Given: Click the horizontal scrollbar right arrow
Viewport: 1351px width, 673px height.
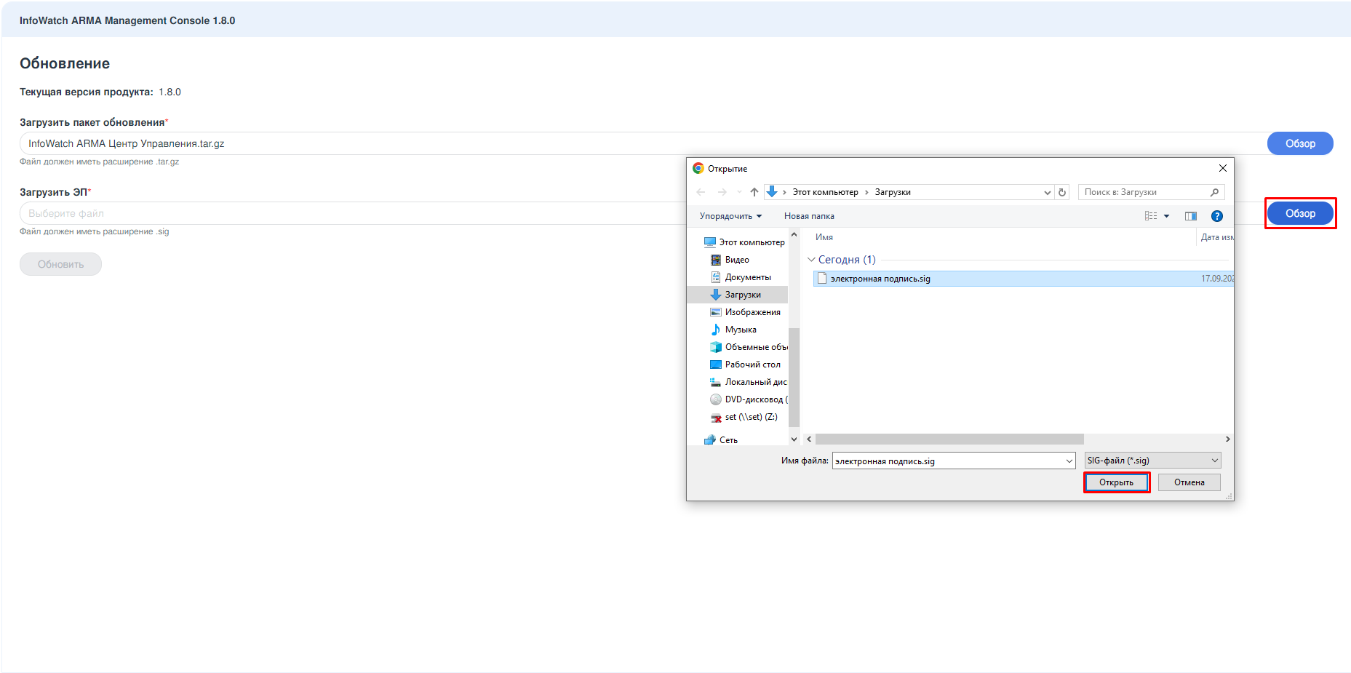Looking at the screenshot, I should click(x=1227, y=439).
